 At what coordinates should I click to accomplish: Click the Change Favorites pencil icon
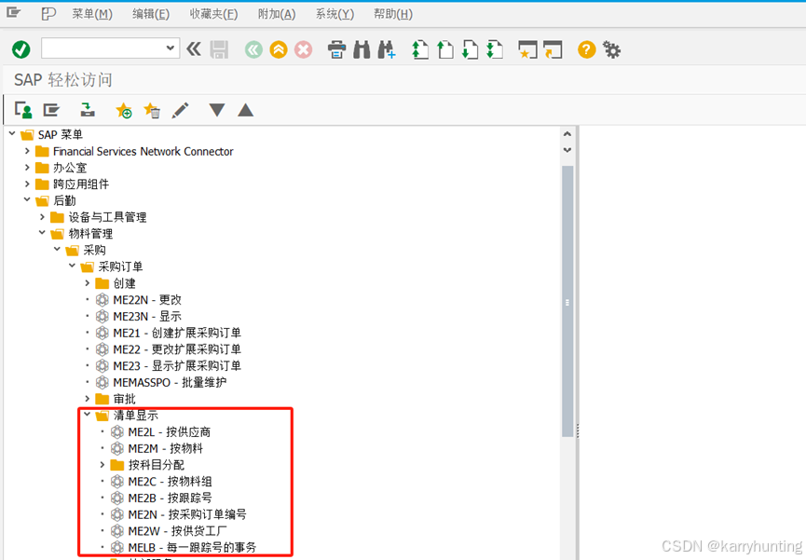(x=180, y=110)
